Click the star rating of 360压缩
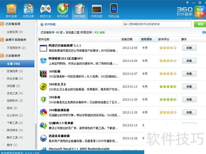 coord(168,74)
